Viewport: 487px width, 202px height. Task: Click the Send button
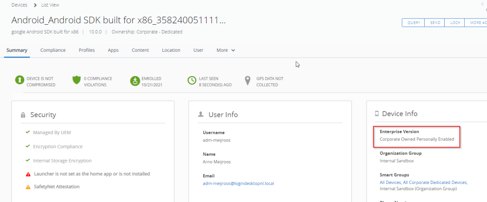[435, 23]
